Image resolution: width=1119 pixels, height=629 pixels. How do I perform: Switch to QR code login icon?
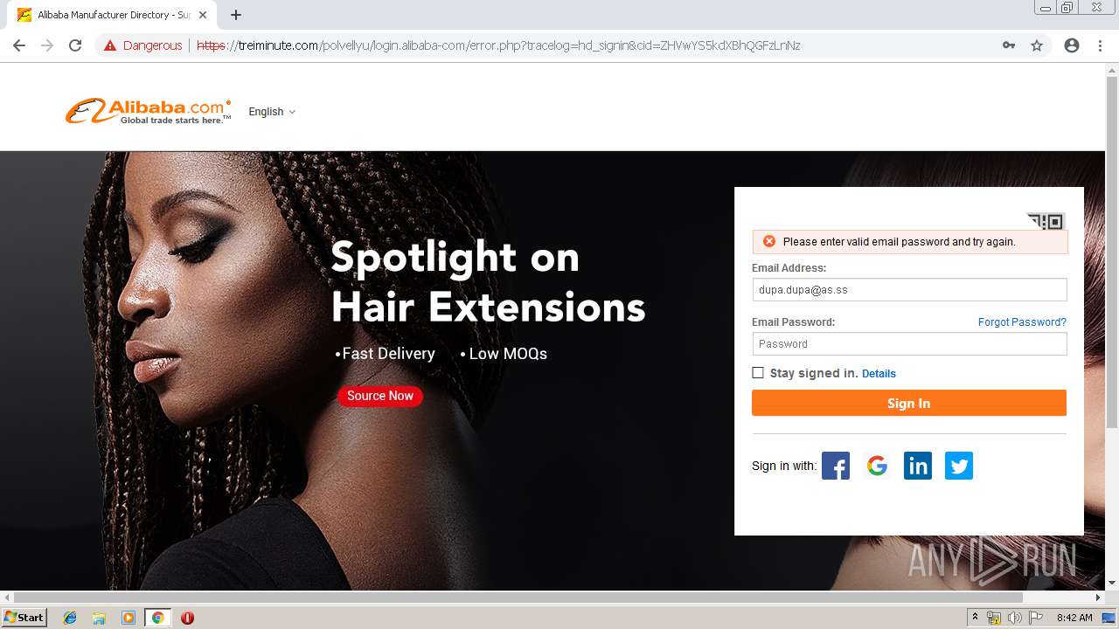click(x=1046, y=222)
